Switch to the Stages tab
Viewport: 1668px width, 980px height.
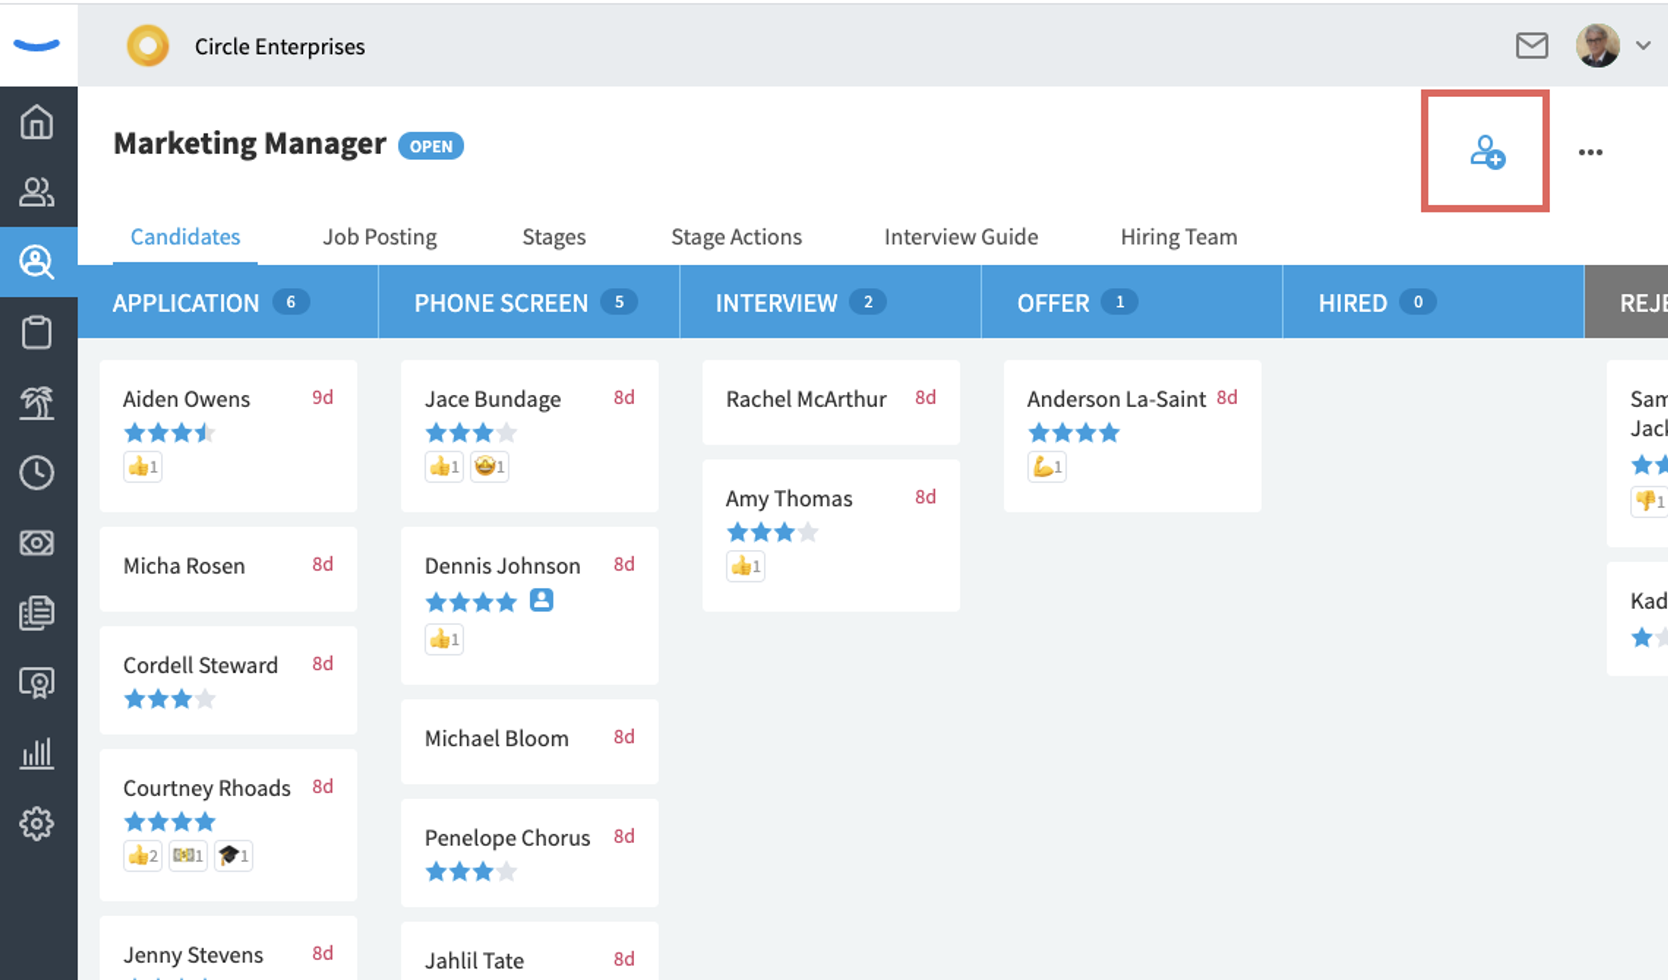(554, 237)
